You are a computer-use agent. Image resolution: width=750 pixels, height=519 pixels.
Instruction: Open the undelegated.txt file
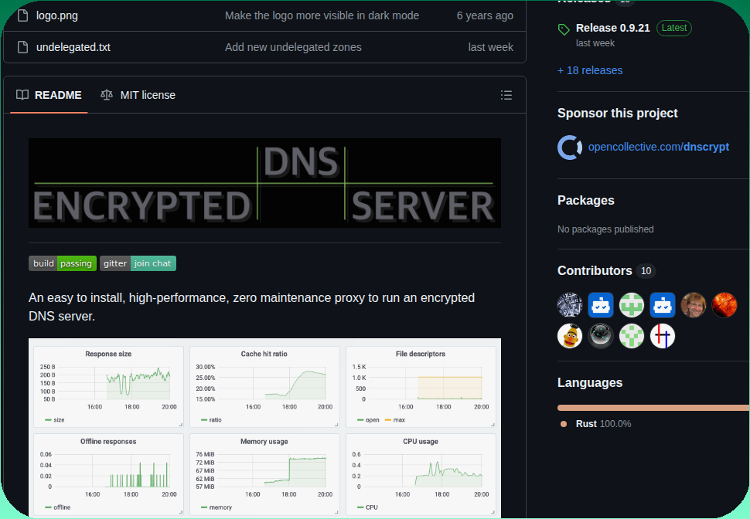[73, 47]
